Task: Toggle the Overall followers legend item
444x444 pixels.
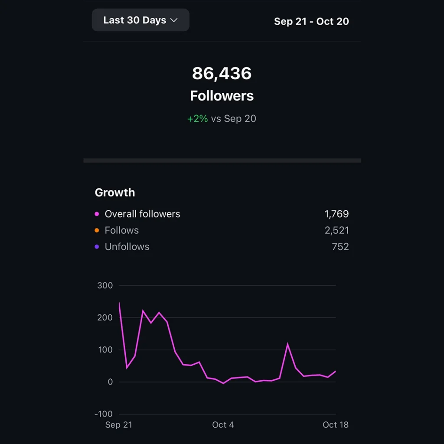Action: point(142,214)
